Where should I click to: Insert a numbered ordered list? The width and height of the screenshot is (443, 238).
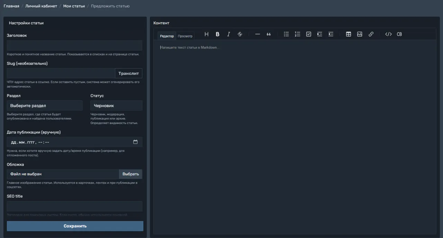click(x=297, y=34)
